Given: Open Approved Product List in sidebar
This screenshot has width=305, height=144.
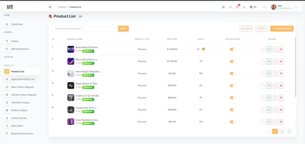Looking at the screenshot, I should (22, 79).
